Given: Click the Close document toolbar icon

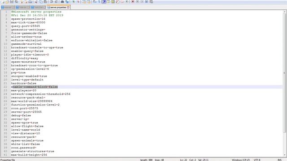Looking at the screenshot, I should click(22, 2).
